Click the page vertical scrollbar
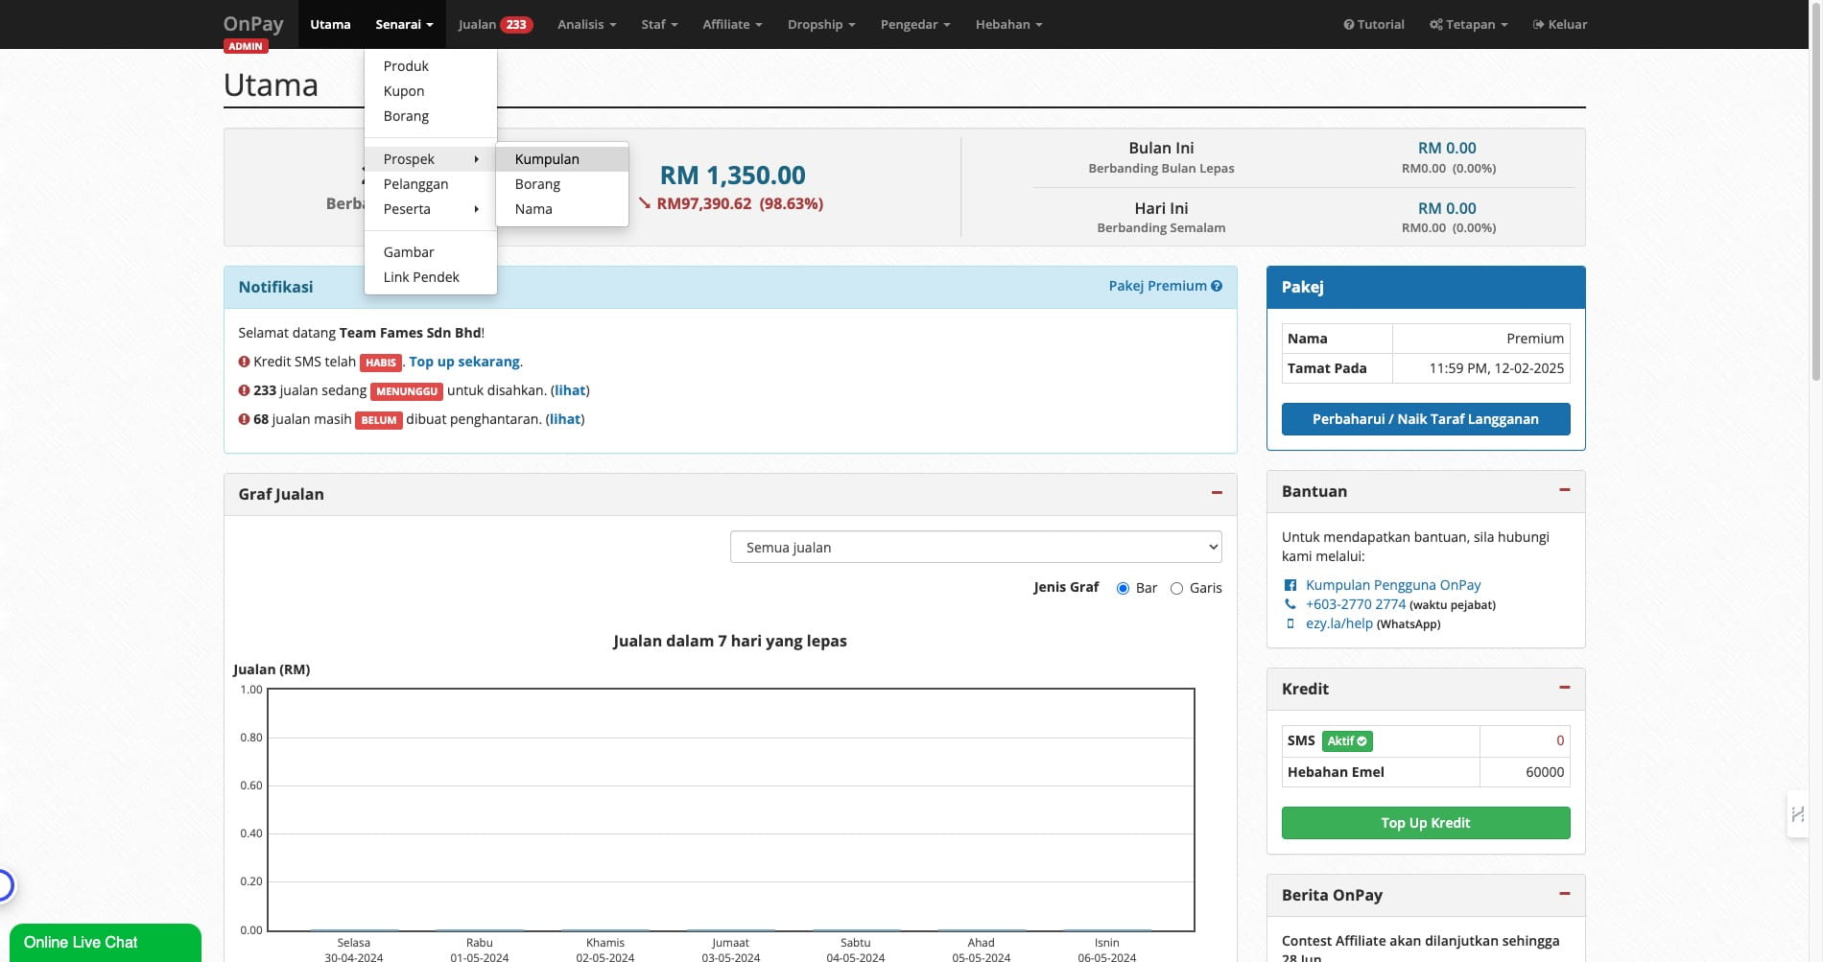The width and height of the screenshot is (1823, 962). coord(1815,192)
